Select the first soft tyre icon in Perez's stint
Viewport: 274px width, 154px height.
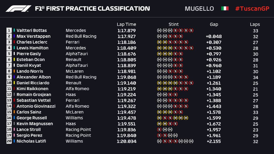(x=159, y=136)
